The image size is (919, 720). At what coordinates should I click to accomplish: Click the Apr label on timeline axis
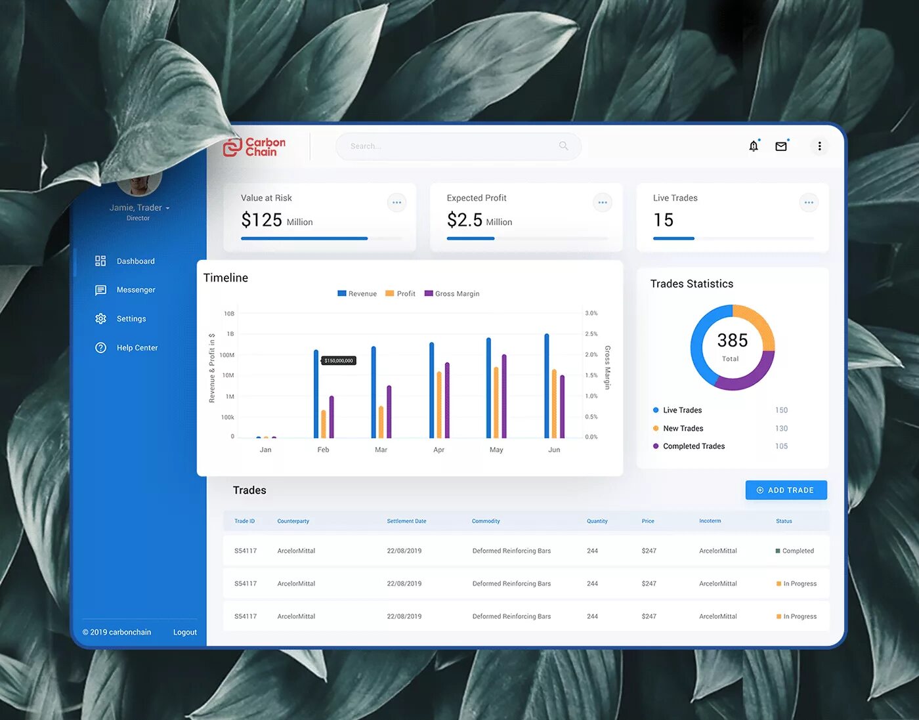pos(438,450)
